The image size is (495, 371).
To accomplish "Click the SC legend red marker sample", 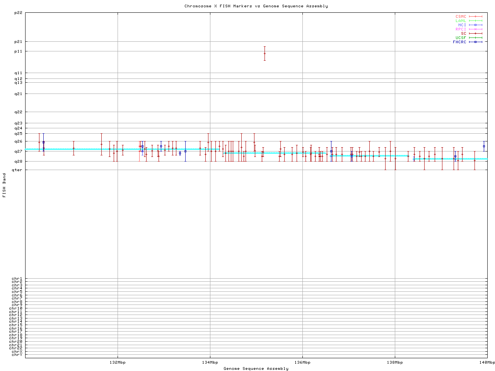I will (475, 34).
